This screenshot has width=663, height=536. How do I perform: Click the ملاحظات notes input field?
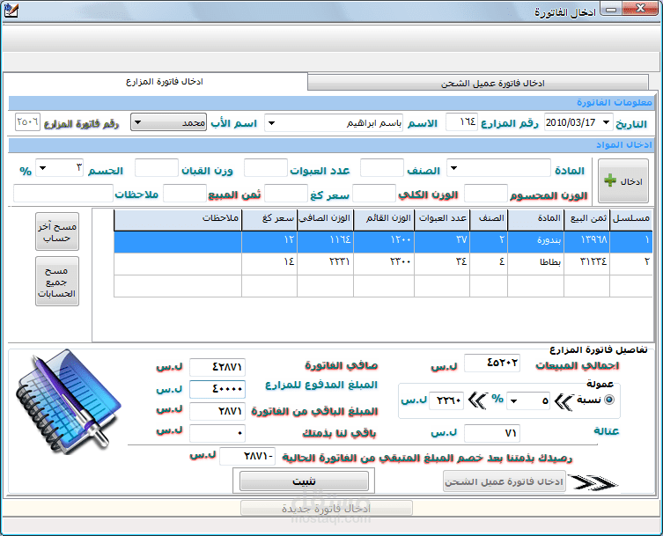(x=63, y=193)
